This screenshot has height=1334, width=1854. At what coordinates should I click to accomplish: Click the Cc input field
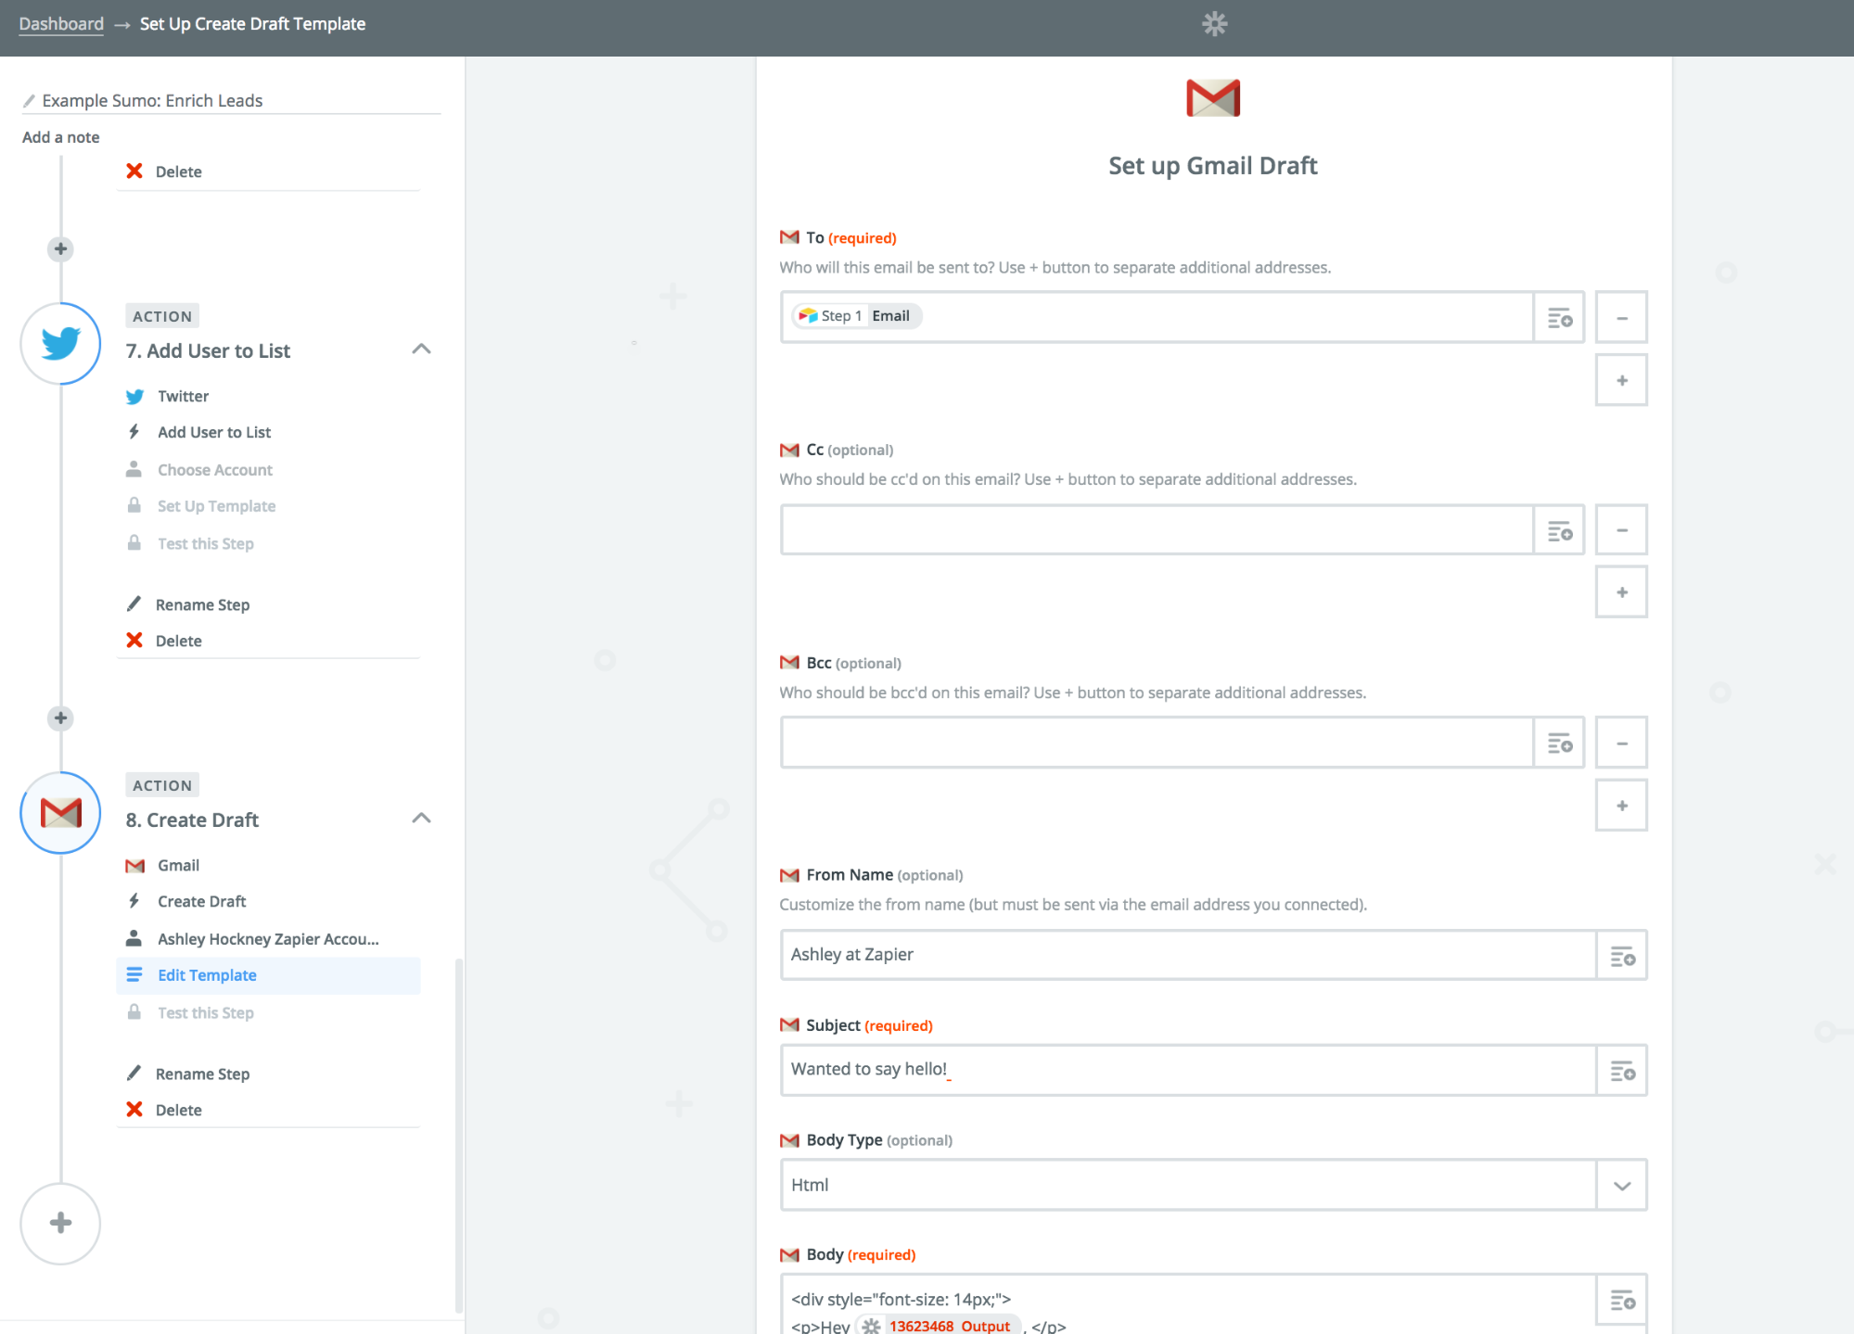1157,530
